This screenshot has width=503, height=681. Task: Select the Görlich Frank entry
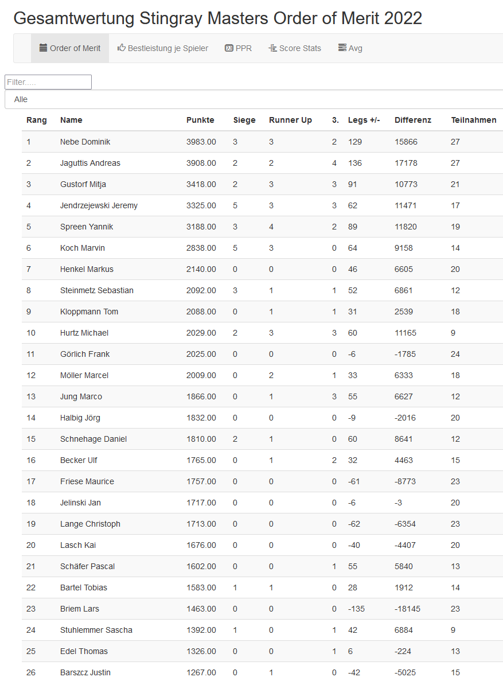tap(85, 354)
